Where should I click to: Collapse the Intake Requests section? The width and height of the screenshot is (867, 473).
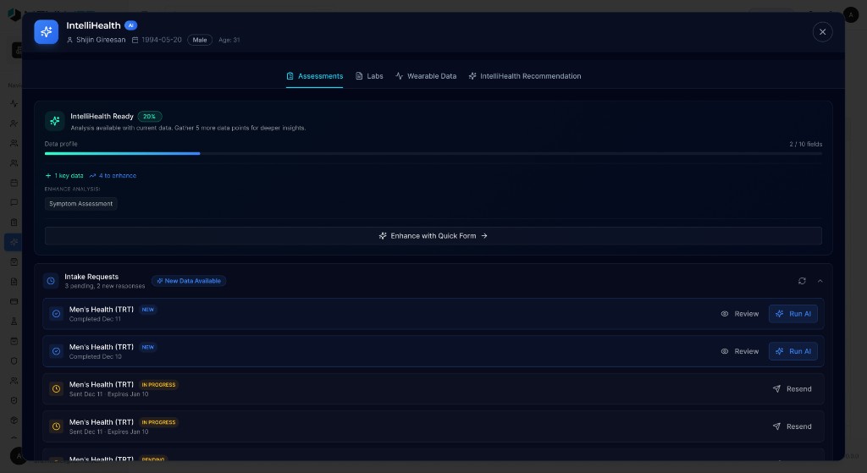coord(820,281)
